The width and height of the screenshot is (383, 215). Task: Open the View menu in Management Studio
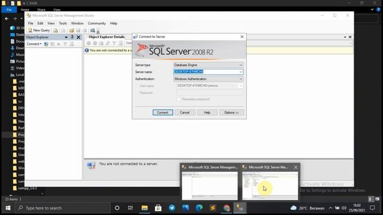point(51,23)
